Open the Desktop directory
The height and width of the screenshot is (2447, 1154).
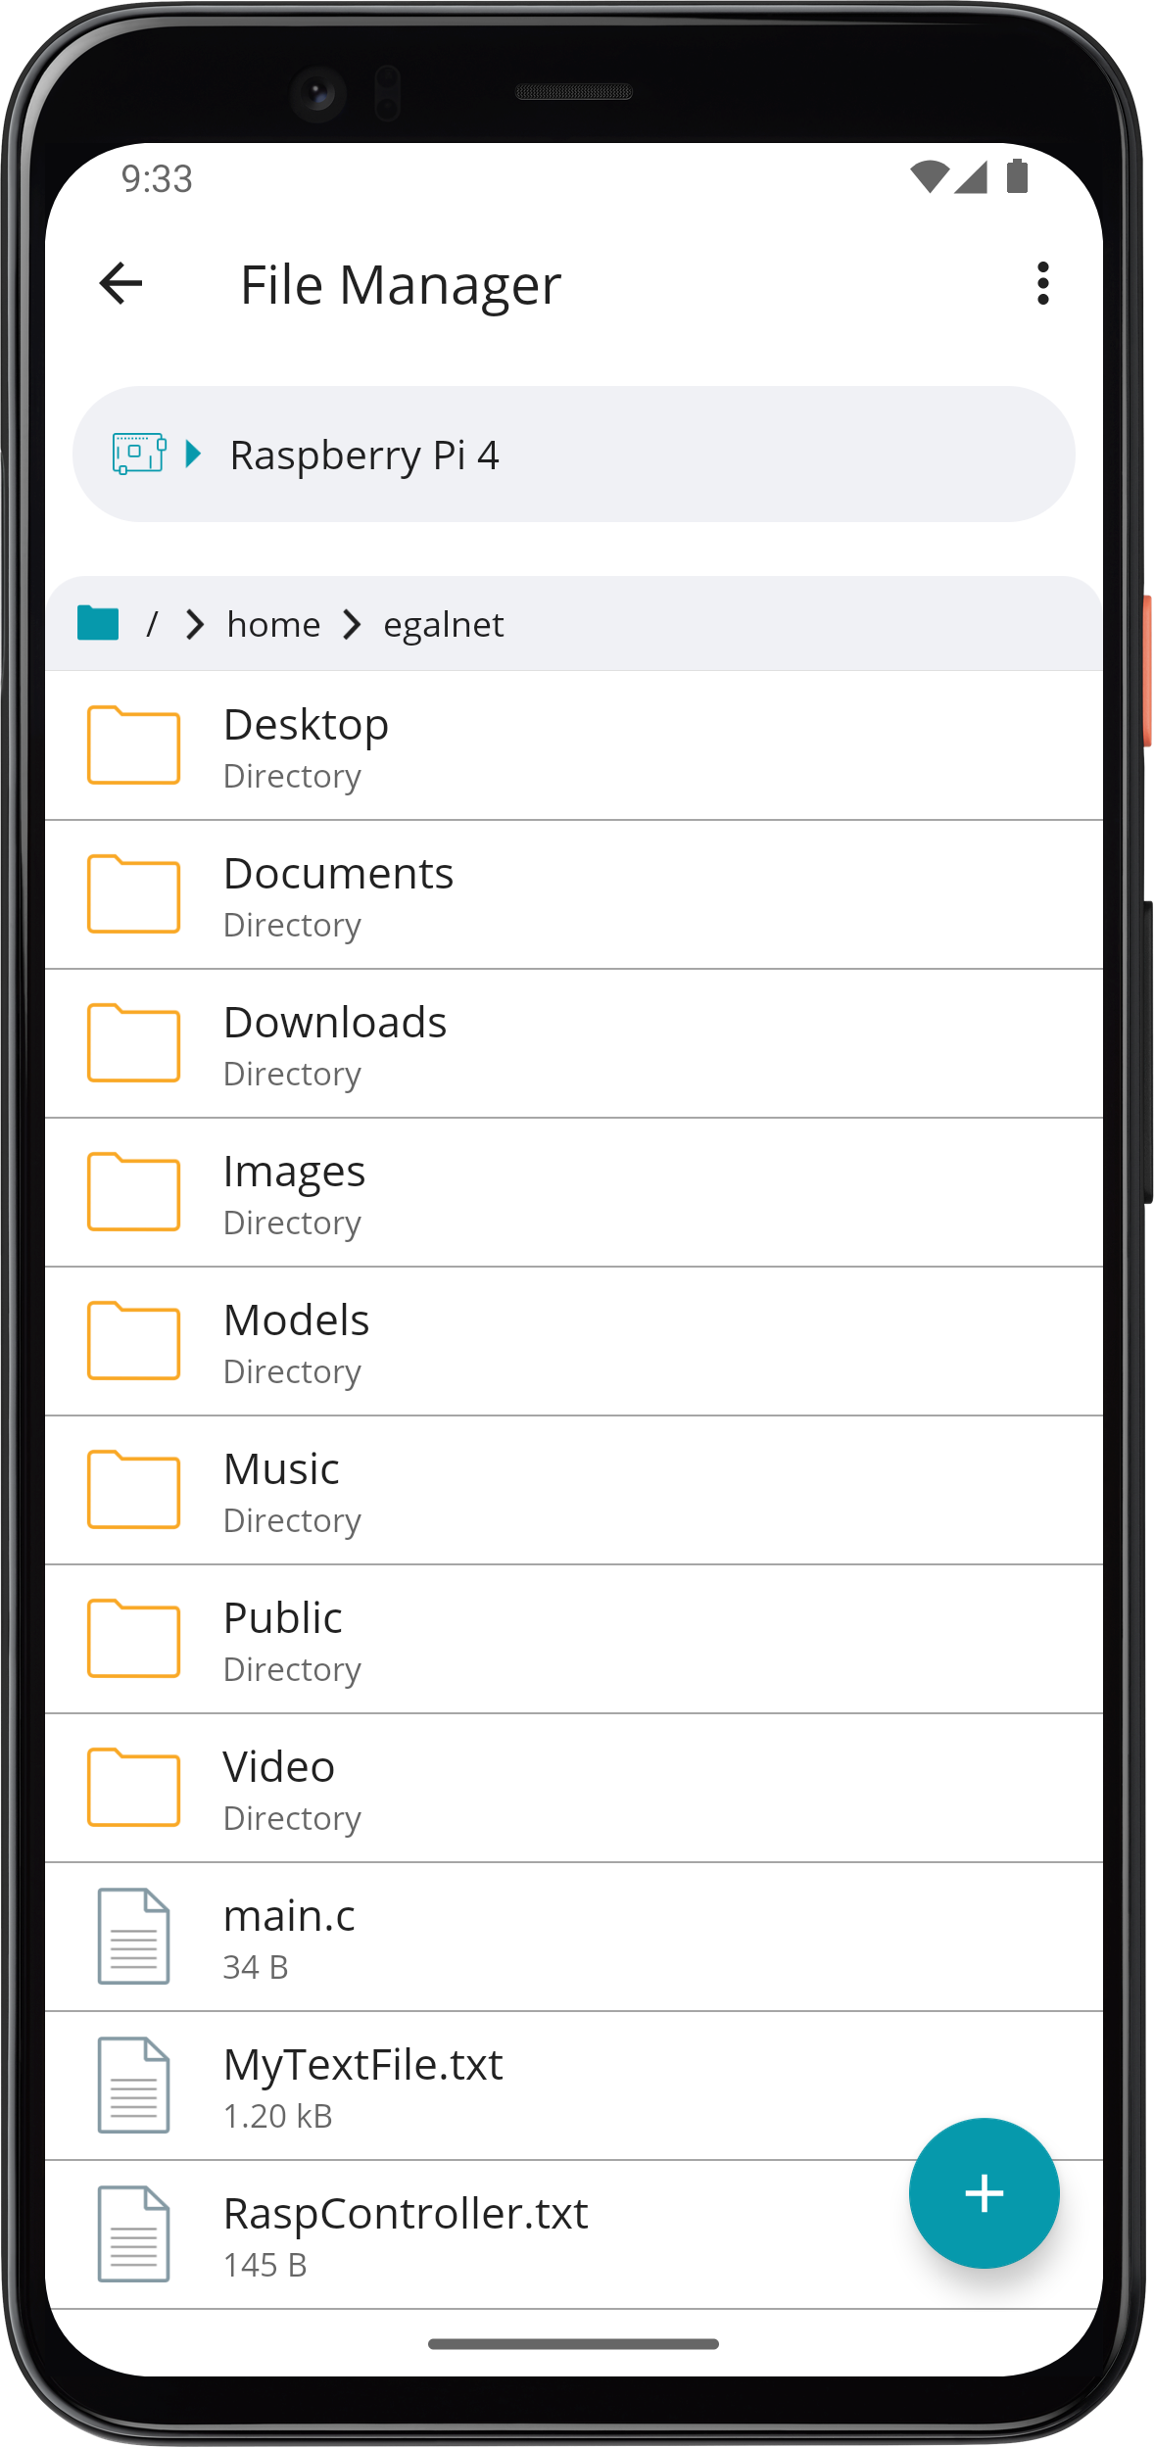(x=574, y=745)
